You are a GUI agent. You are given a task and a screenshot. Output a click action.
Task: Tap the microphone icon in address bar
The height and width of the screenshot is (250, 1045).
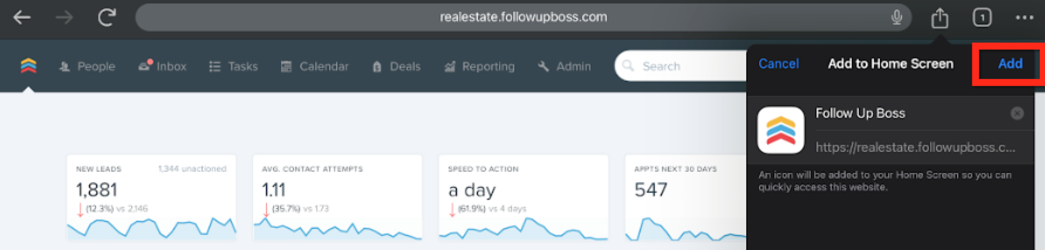[896, 18]
